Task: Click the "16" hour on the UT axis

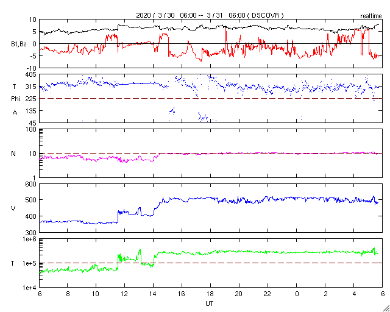Action: (182, 293)
